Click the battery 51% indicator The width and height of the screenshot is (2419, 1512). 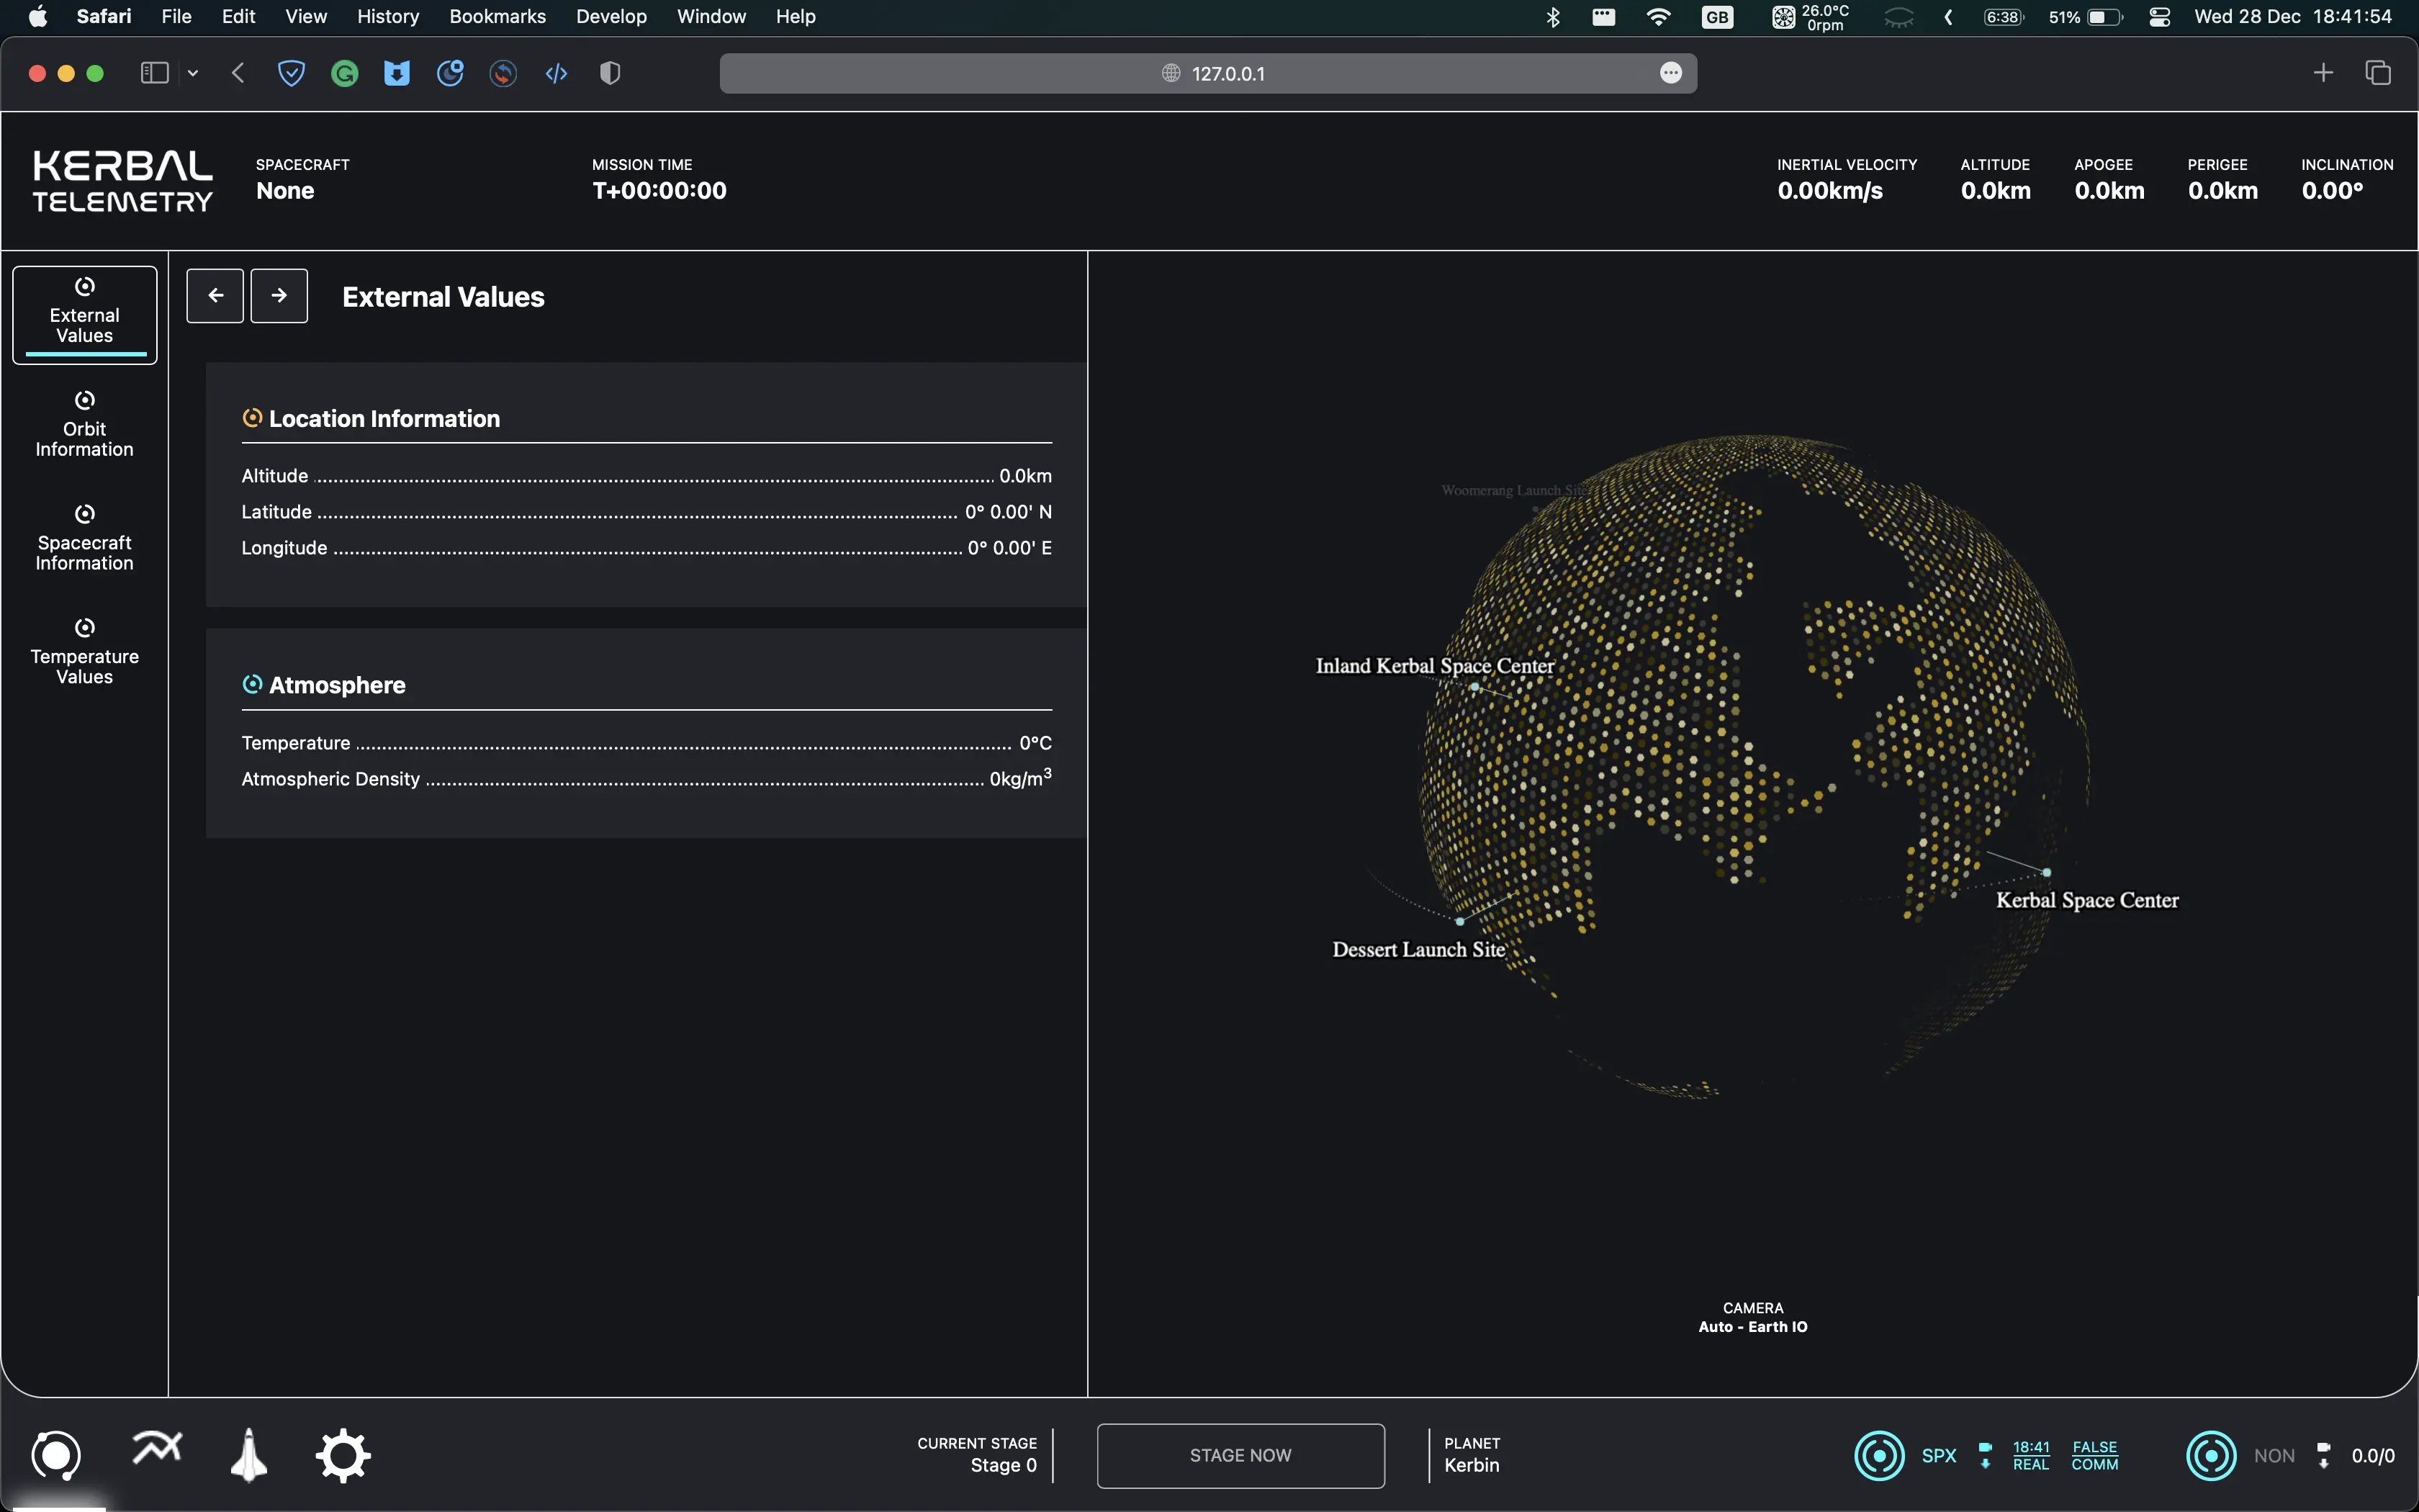2085,17
